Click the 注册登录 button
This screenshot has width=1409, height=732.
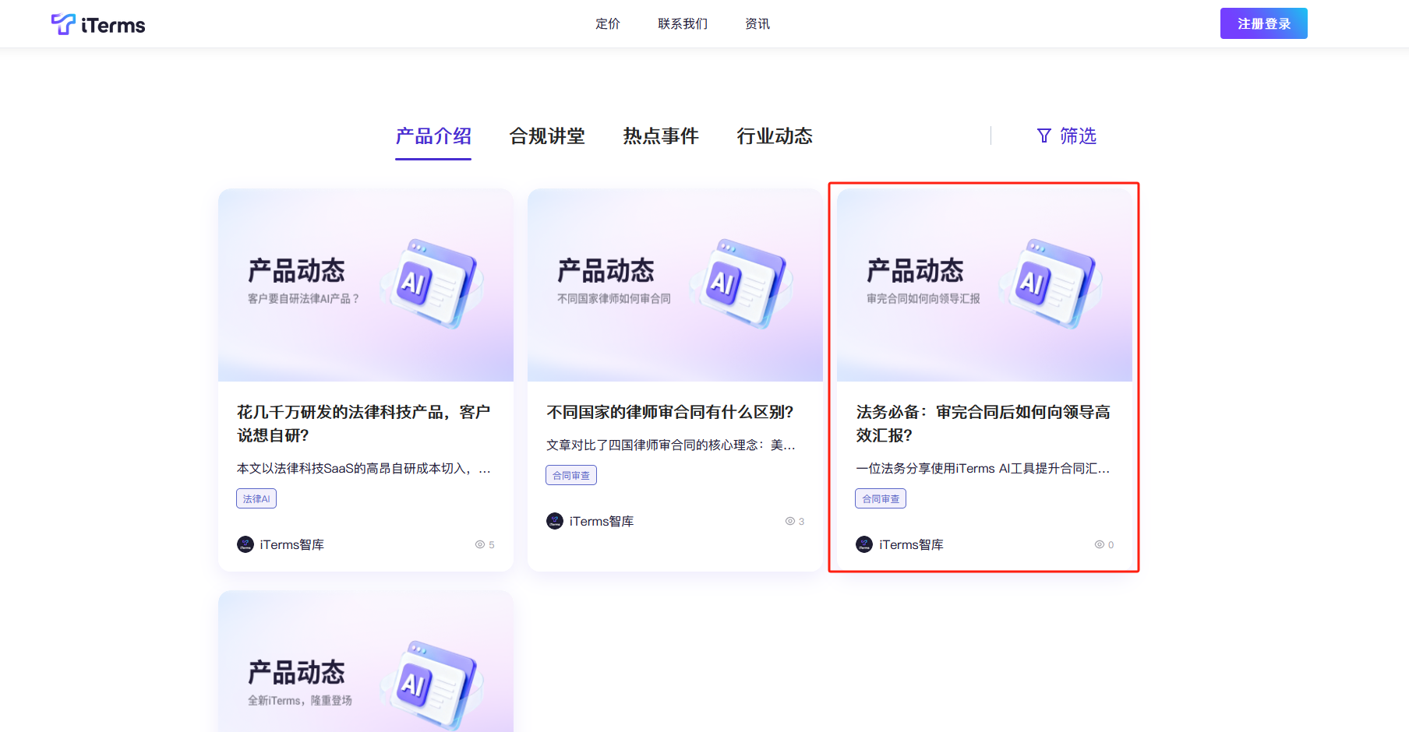click(1264, 23)
